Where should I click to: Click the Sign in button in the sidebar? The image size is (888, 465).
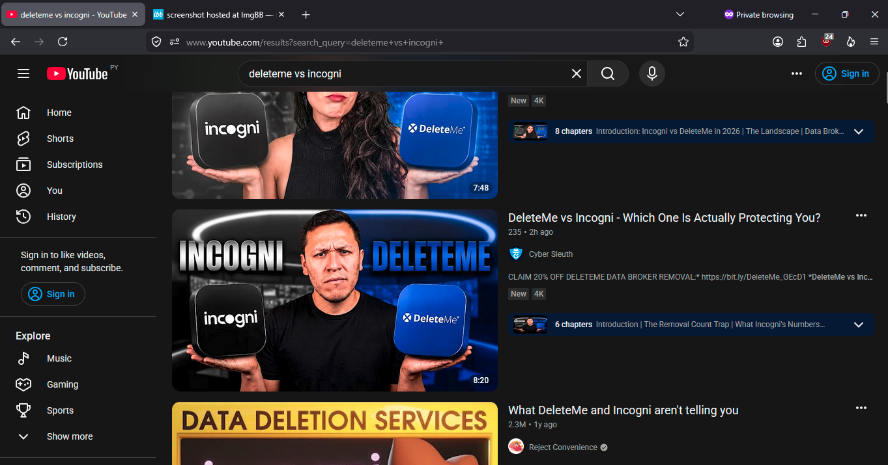53,294
